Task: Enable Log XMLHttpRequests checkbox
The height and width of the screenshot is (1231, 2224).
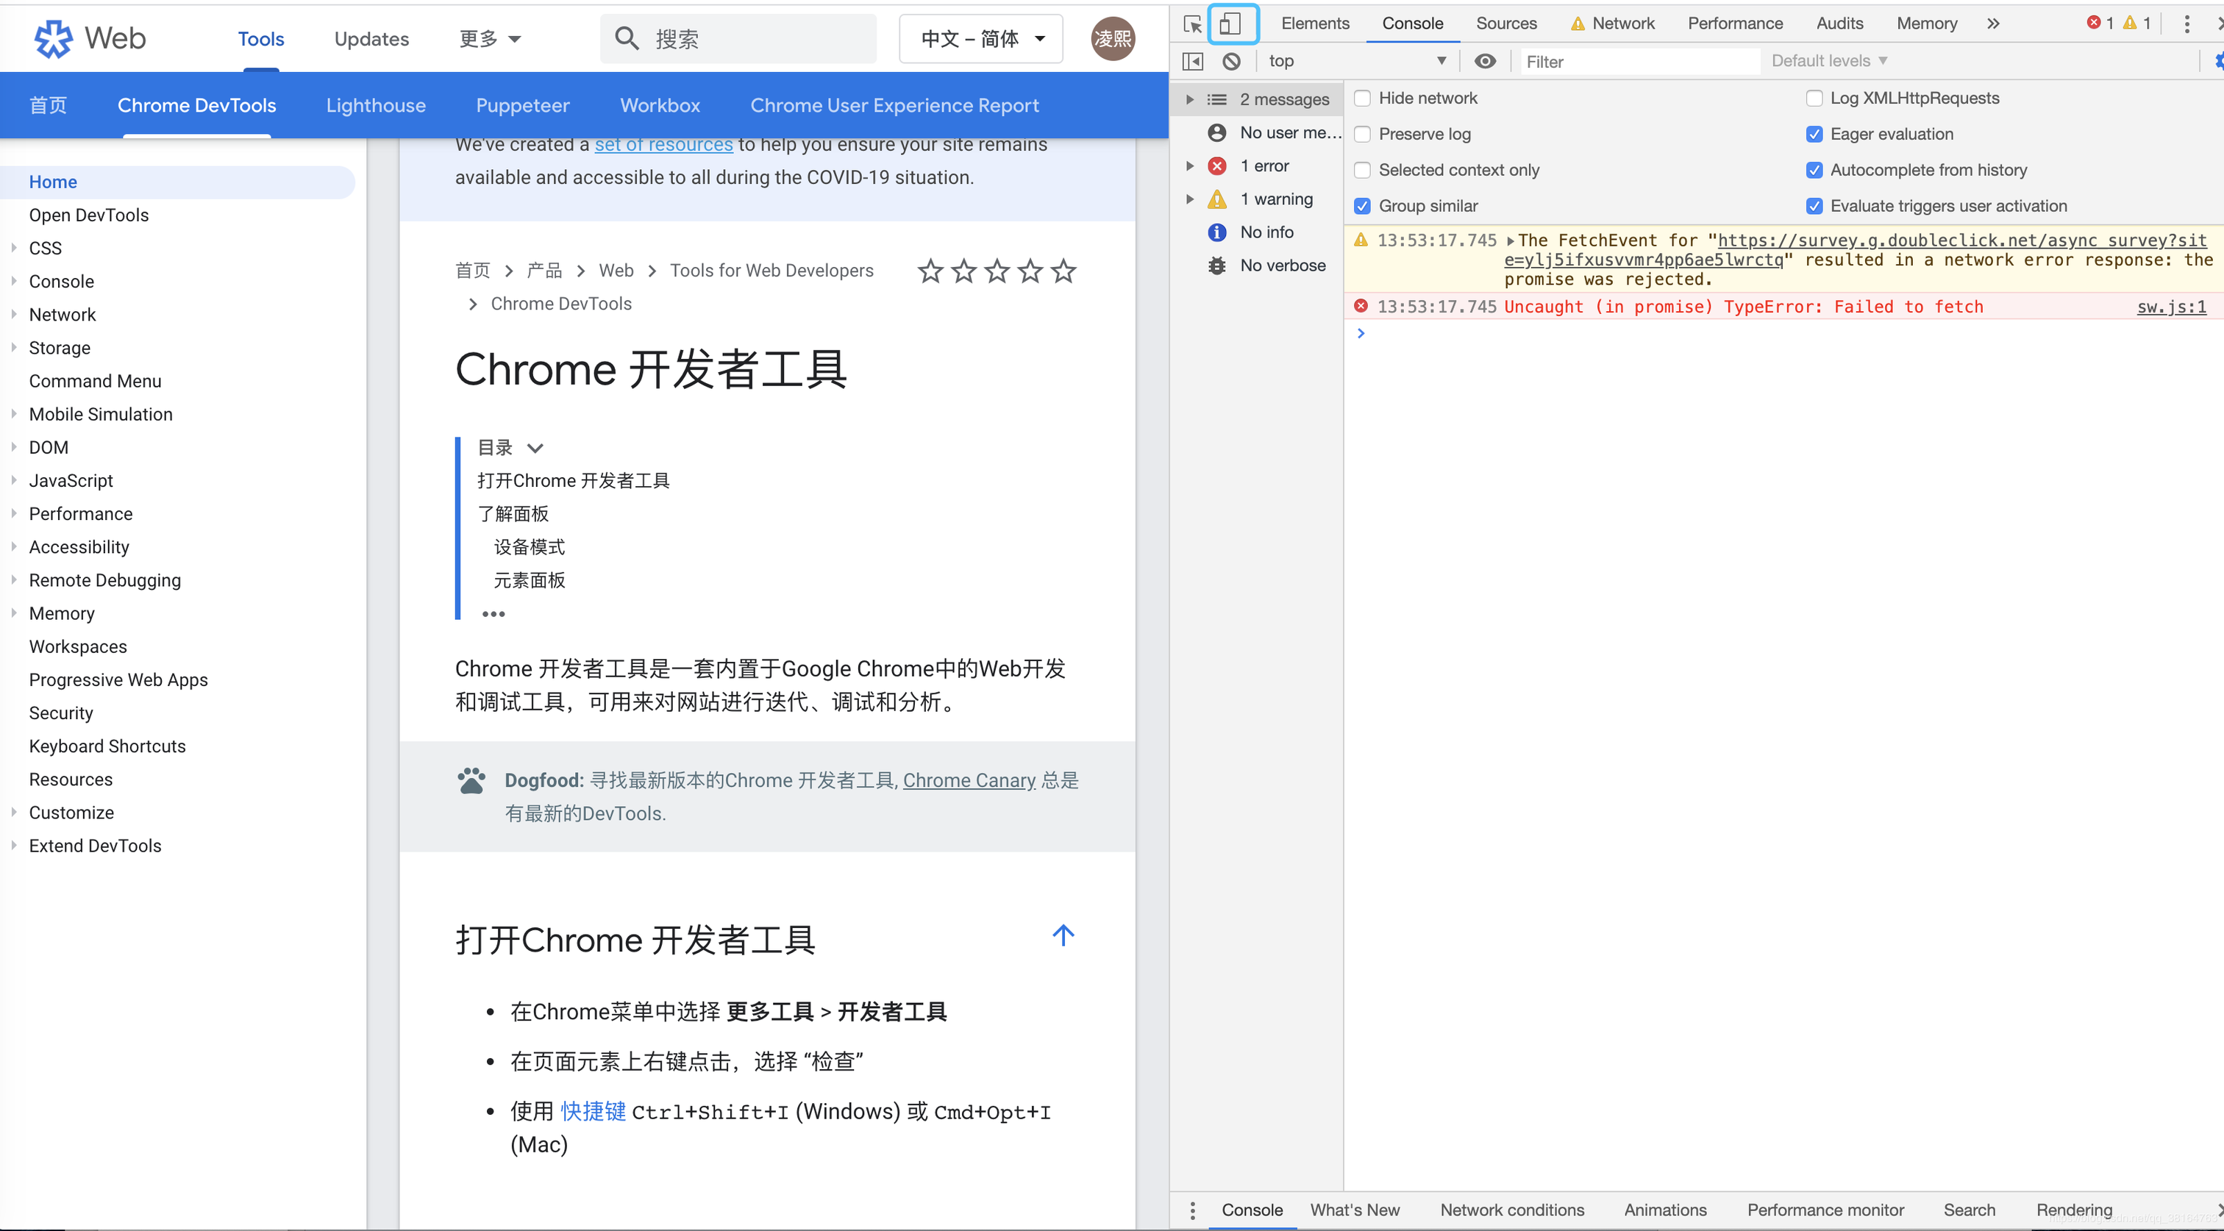Action: 1814,99
